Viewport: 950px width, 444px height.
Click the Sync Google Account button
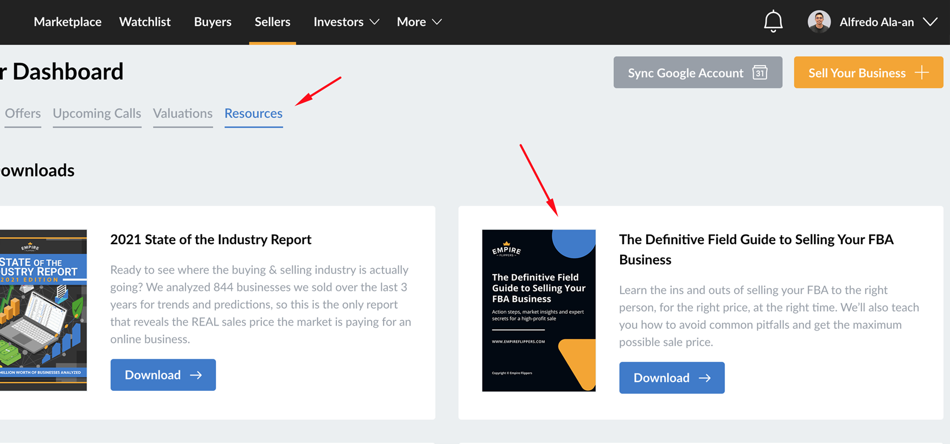click(698, 72)
